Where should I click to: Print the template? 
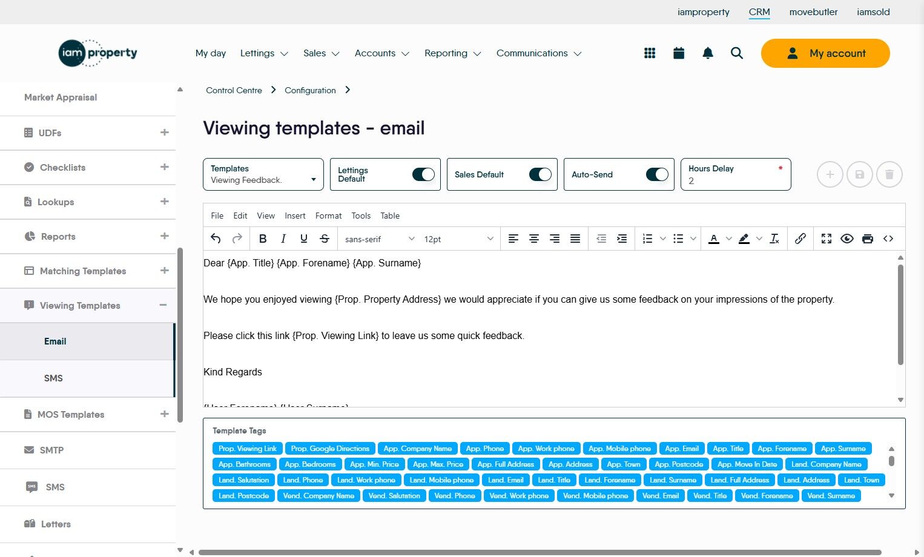click(x=868, y=239)
